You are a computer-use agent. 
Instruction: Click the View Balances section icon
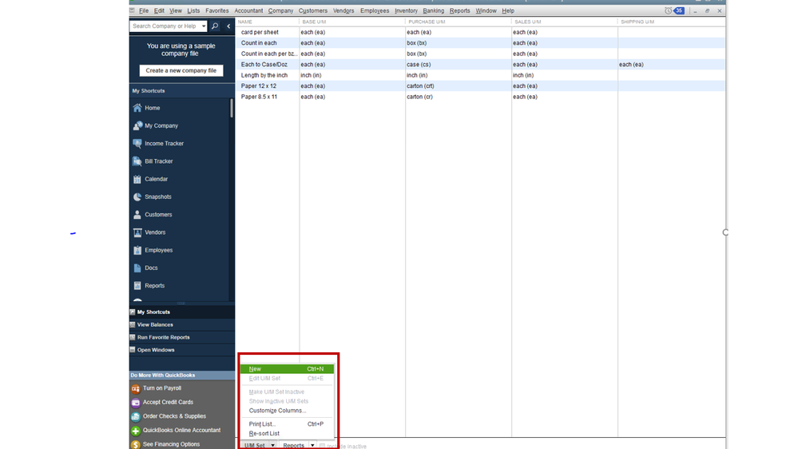[133, 325]
